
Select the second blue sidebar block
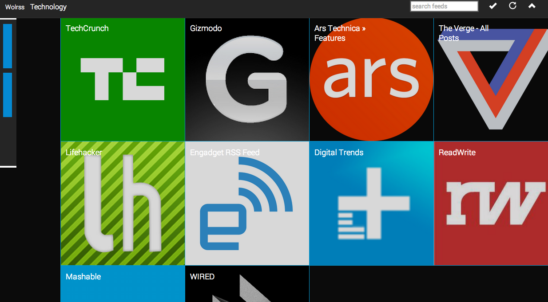tap(8, 95)
